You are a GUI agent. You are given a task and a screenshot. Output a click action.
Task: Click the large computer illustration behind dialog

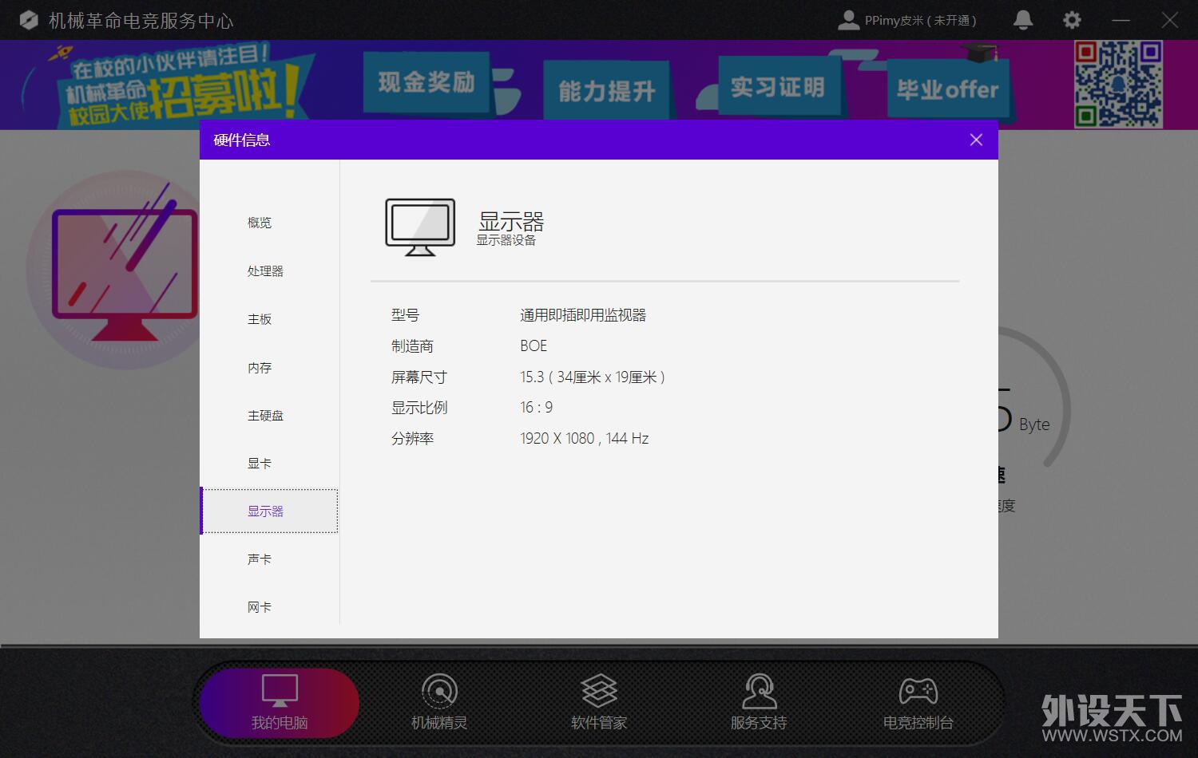[113, 270]
